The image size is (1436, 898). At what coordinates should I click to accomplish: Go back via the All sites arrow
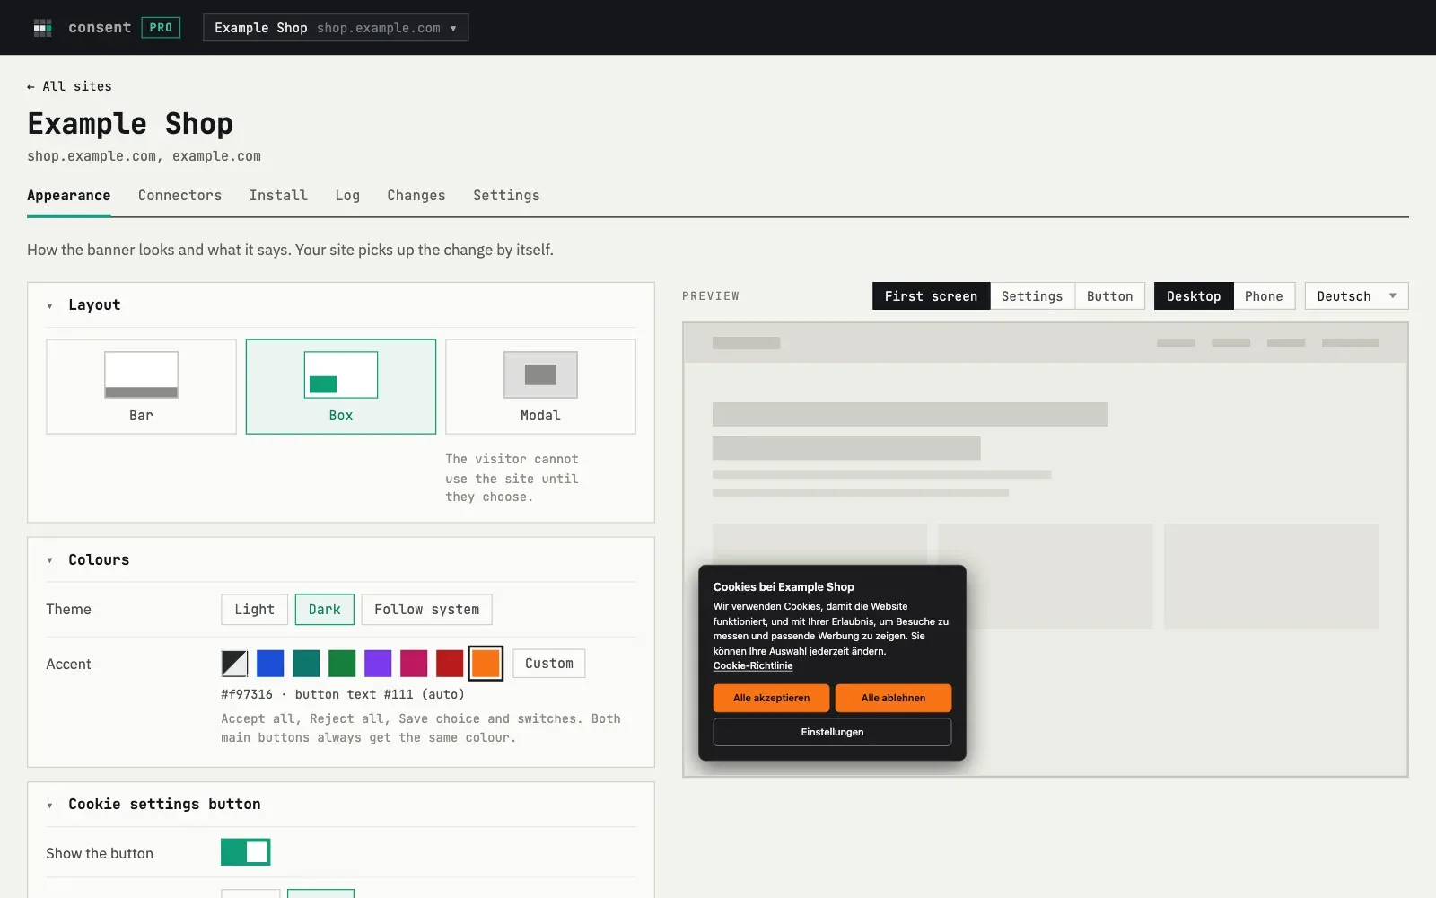click(x=69, y=86)
